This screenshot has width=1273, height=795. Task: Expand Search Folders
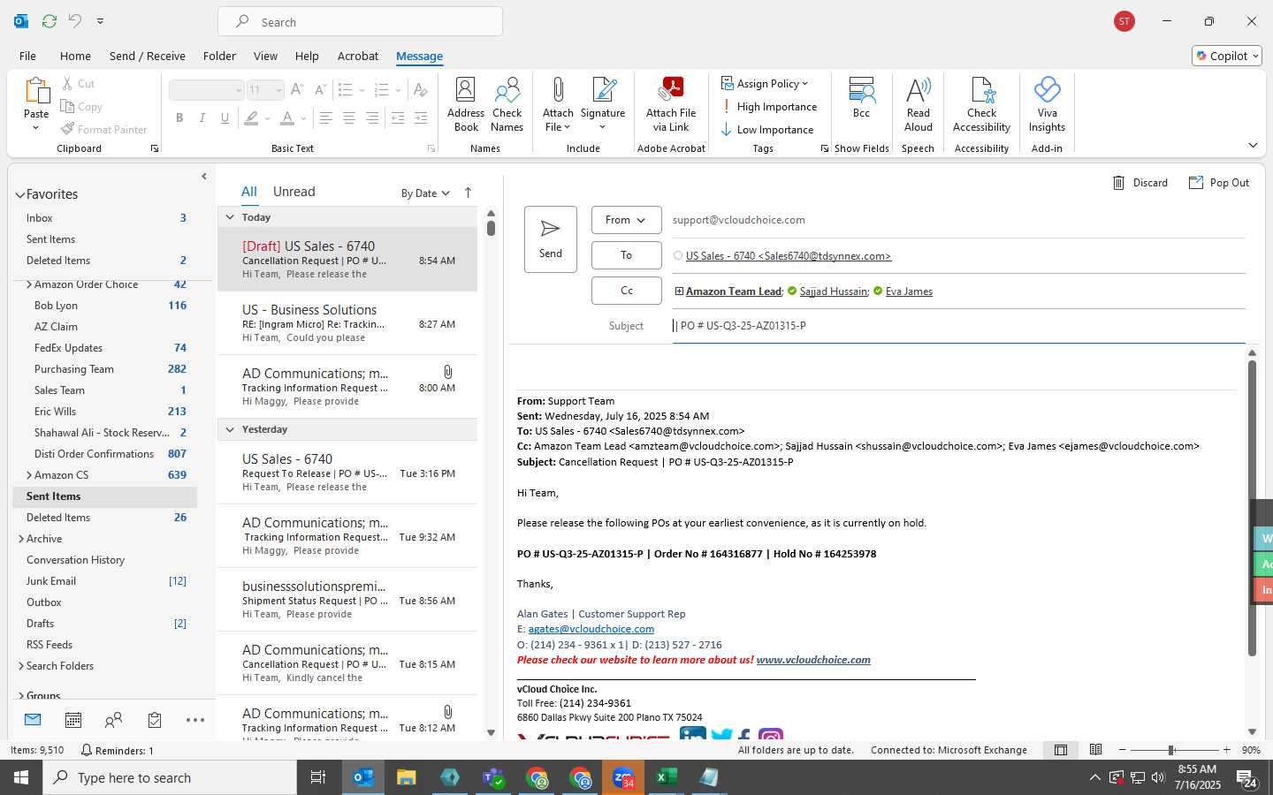tap(21, 666)
